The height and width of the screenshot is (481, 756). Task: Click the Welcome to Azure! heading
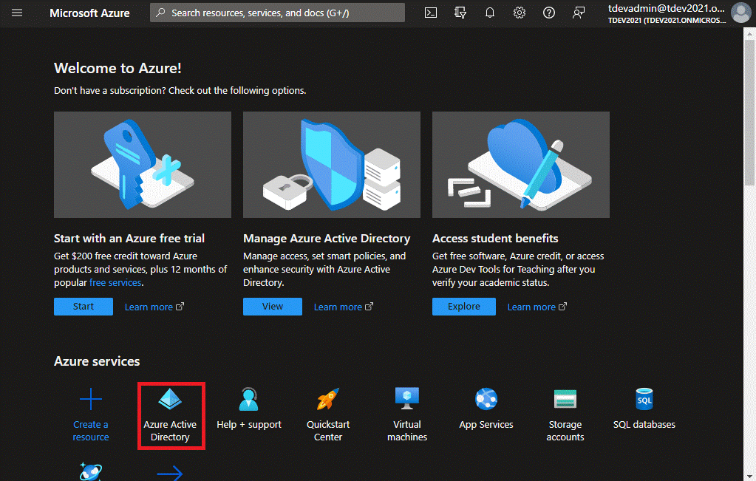click(x=118, y=69)
